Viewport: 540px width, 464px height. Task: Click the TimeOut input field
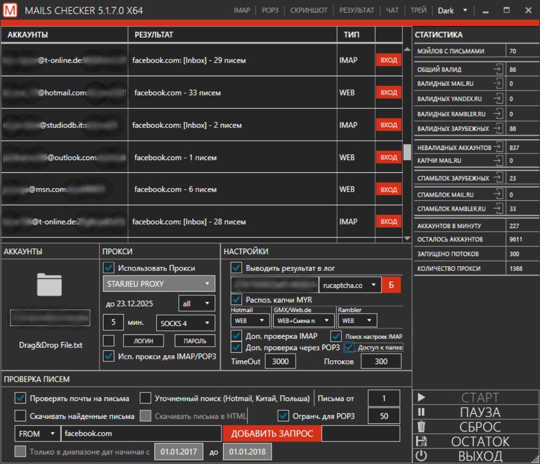[279, 361]
